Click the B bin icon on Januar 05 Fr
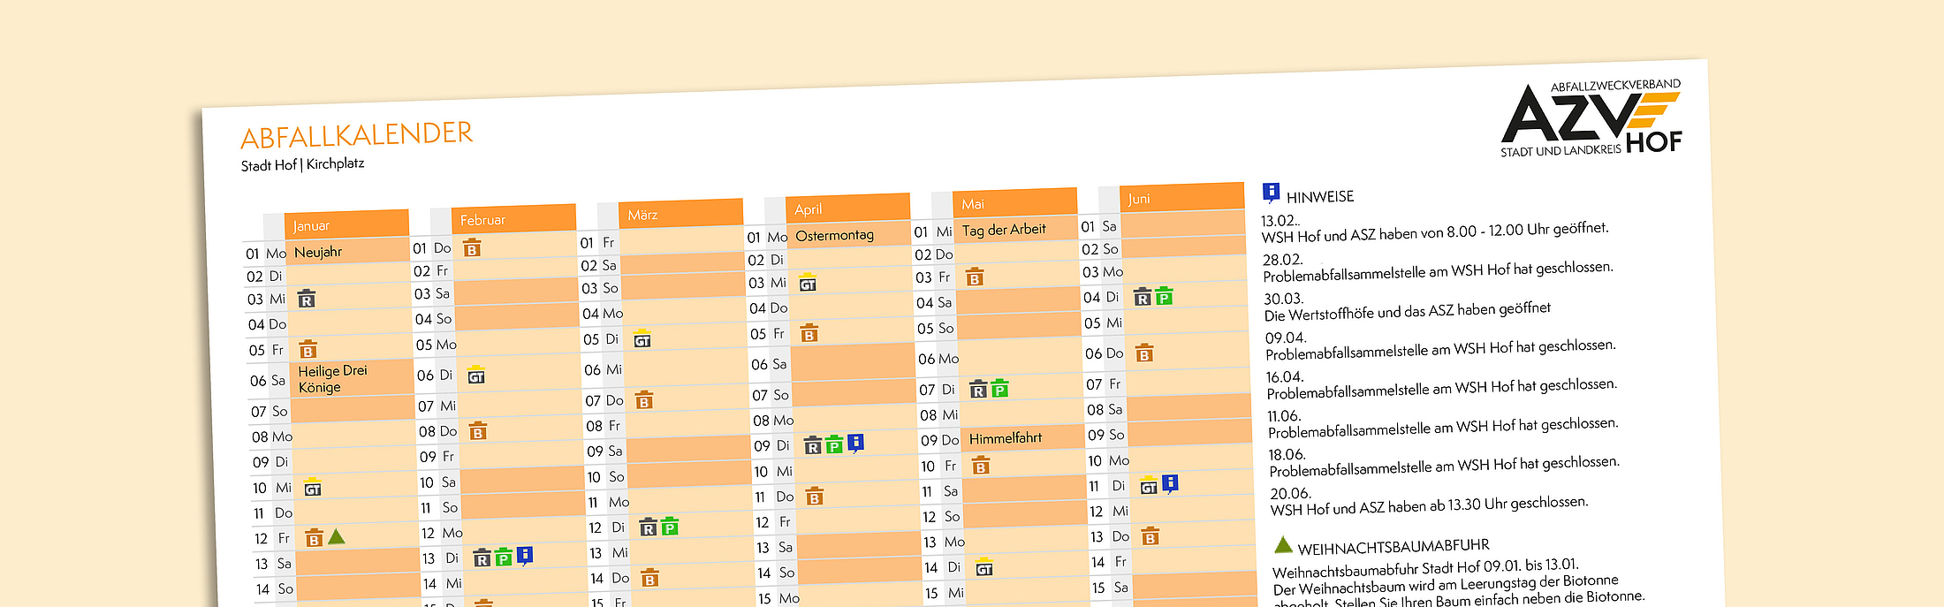This screenshot has width=1944, height=607. (308, 349)
